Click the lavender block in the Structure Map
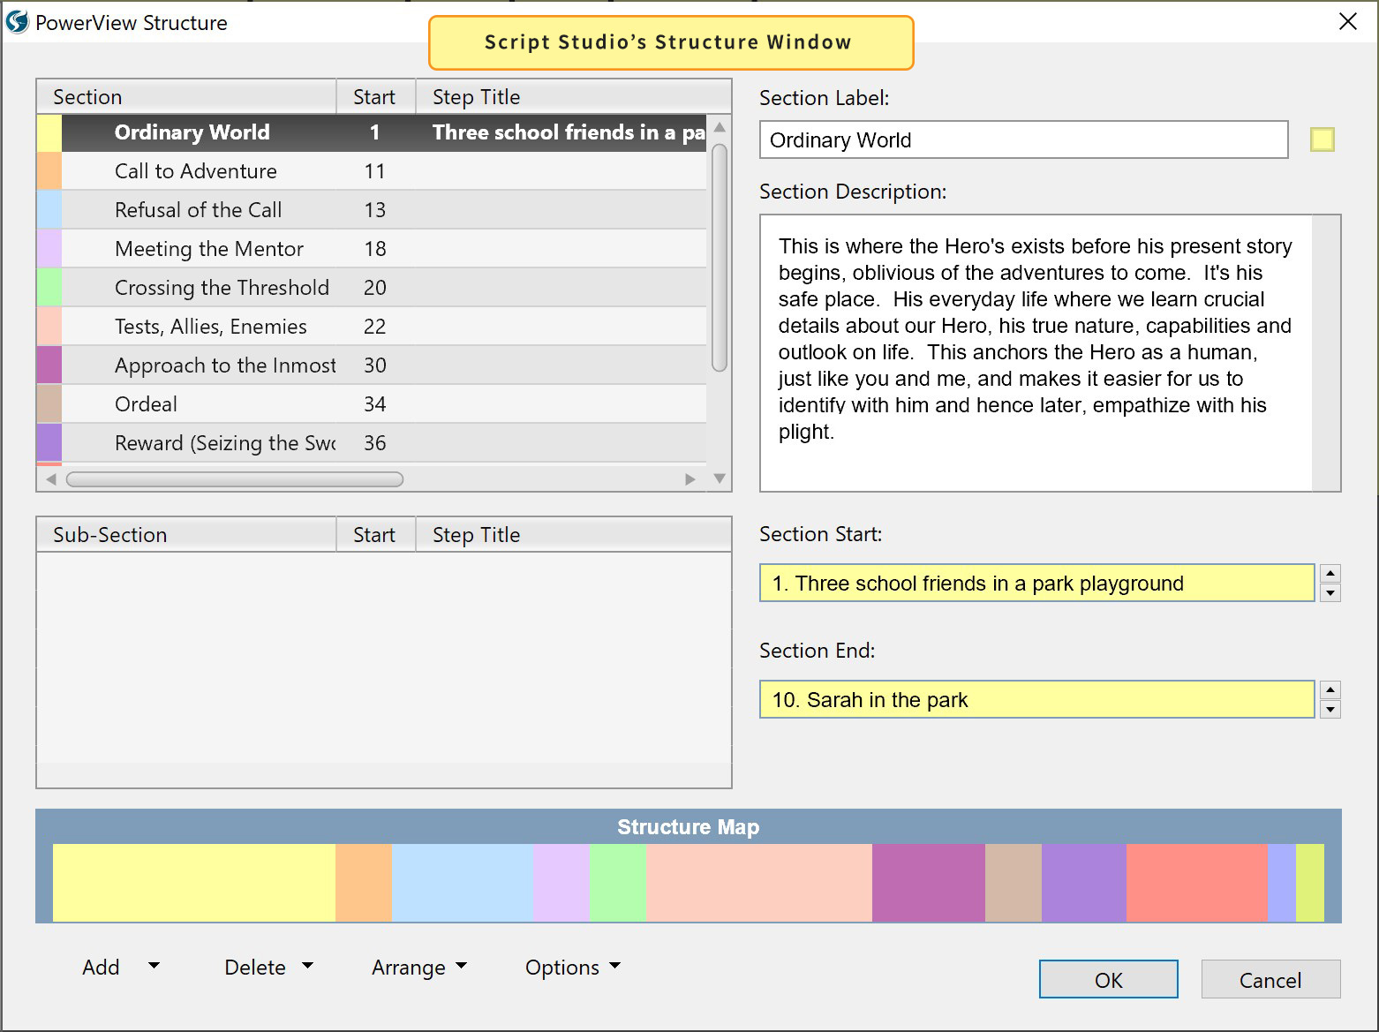The image size is (1379, 1032). click(x=561, y=883)
